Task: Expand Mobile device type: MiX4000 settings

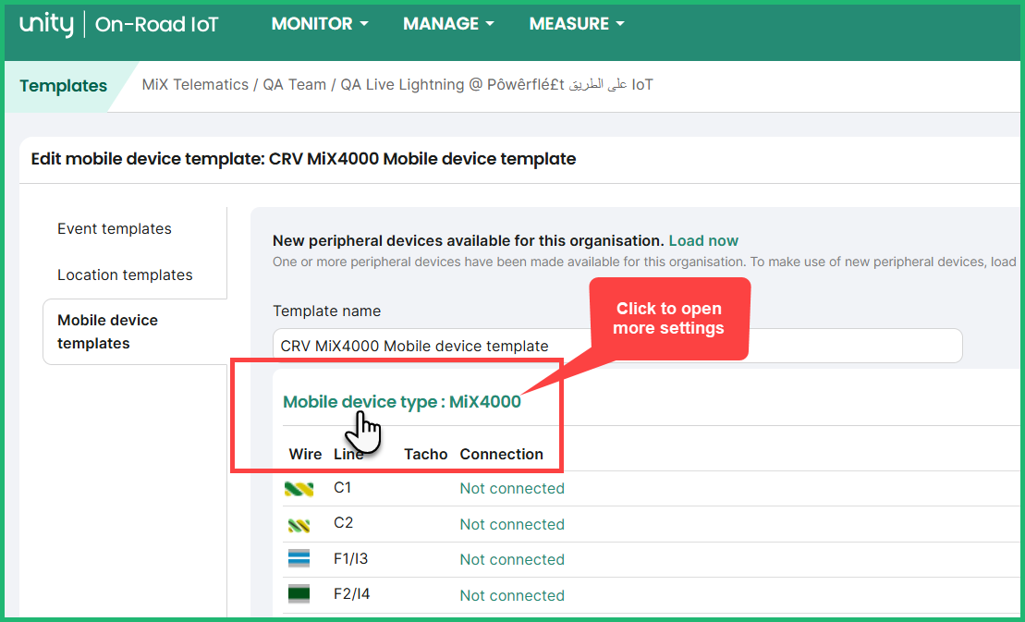Action: point(401,402)
